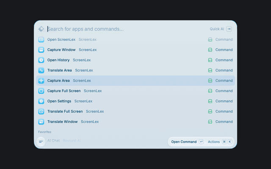This screenshot has height=169, width=271.
Task: Click green command type icon in Translate Area row
Action: [x=210, y=71]
